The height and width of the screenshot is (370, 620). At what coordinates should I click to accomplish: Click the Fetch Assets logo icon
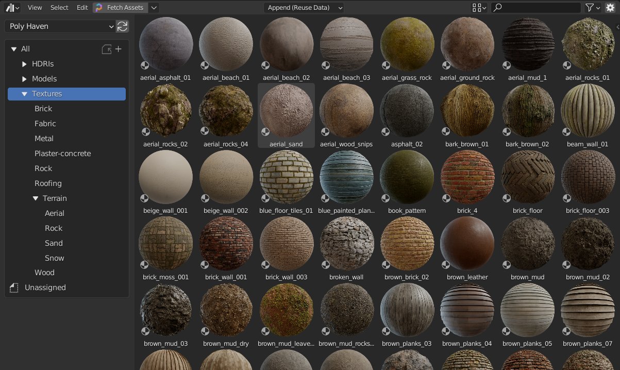[99, 8]
